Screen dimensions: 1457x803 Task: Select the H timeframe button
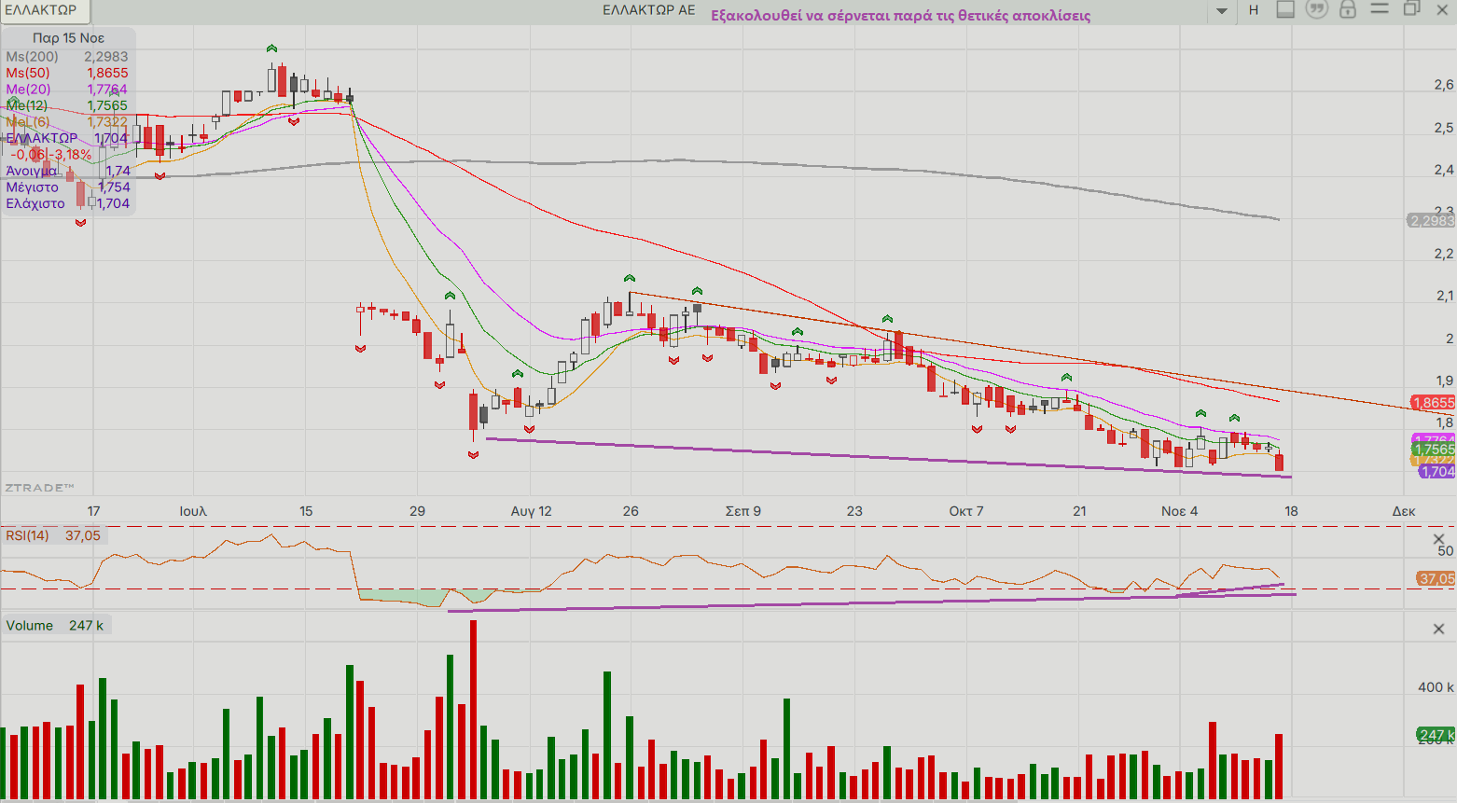[1254, 10]
